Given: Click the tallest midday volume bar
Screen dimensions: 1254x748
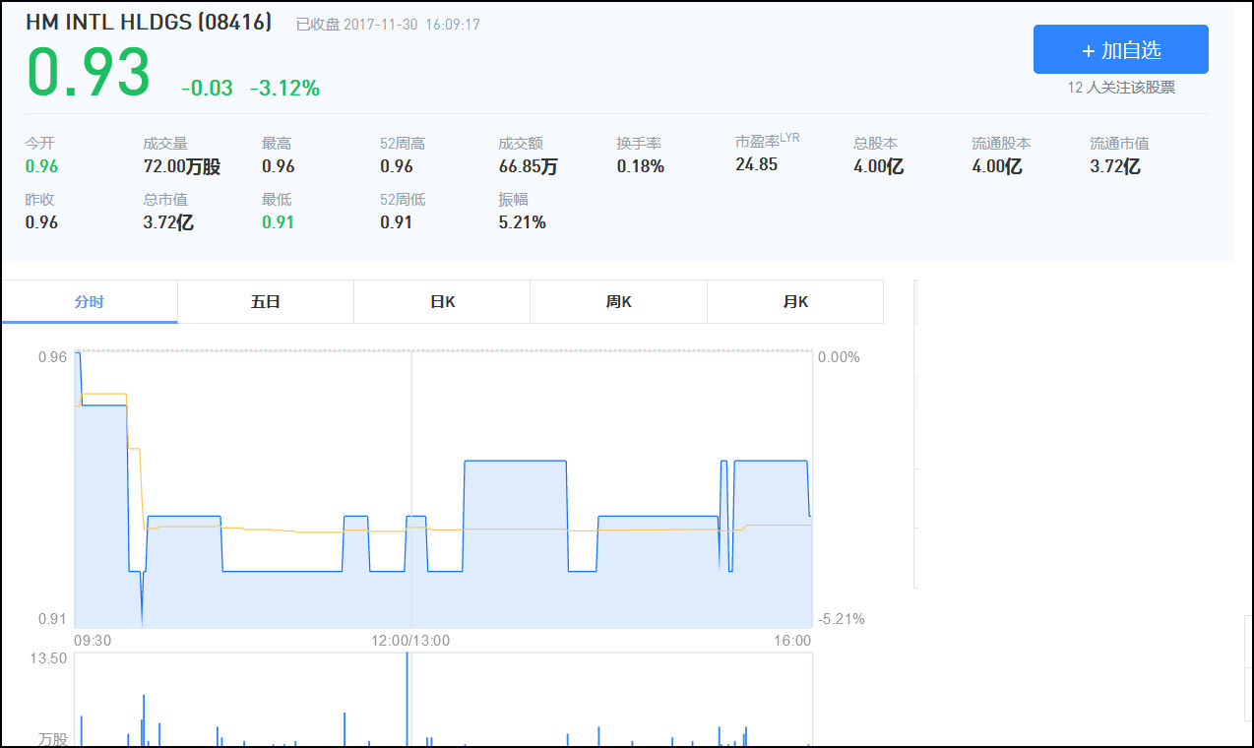Looking at the screenshot, I should click(407, 699).
